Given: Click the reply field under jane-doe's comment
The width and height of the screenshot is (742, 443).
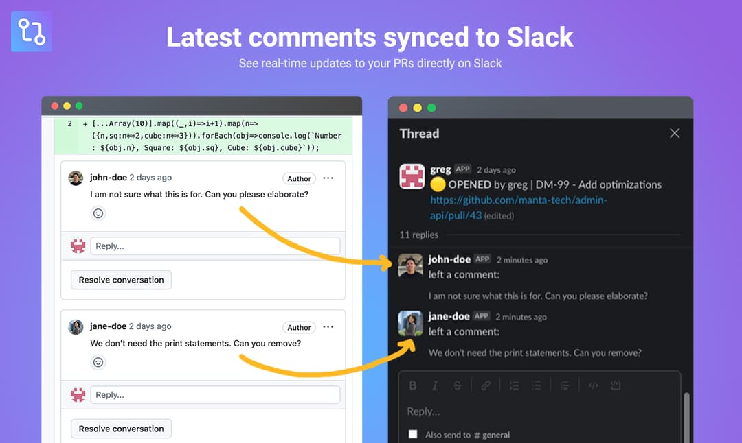Looking at the screenshot, I should pyautogui.click(x=215, y=395).
